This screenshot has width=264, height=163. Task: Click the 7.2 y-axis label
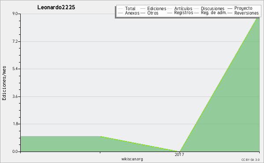pyautogui.click(x=15, y=41)
